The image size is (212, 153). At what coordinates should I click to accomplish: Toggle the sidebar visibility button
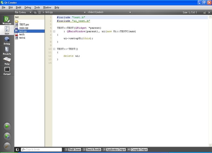[x=17, y=149]
